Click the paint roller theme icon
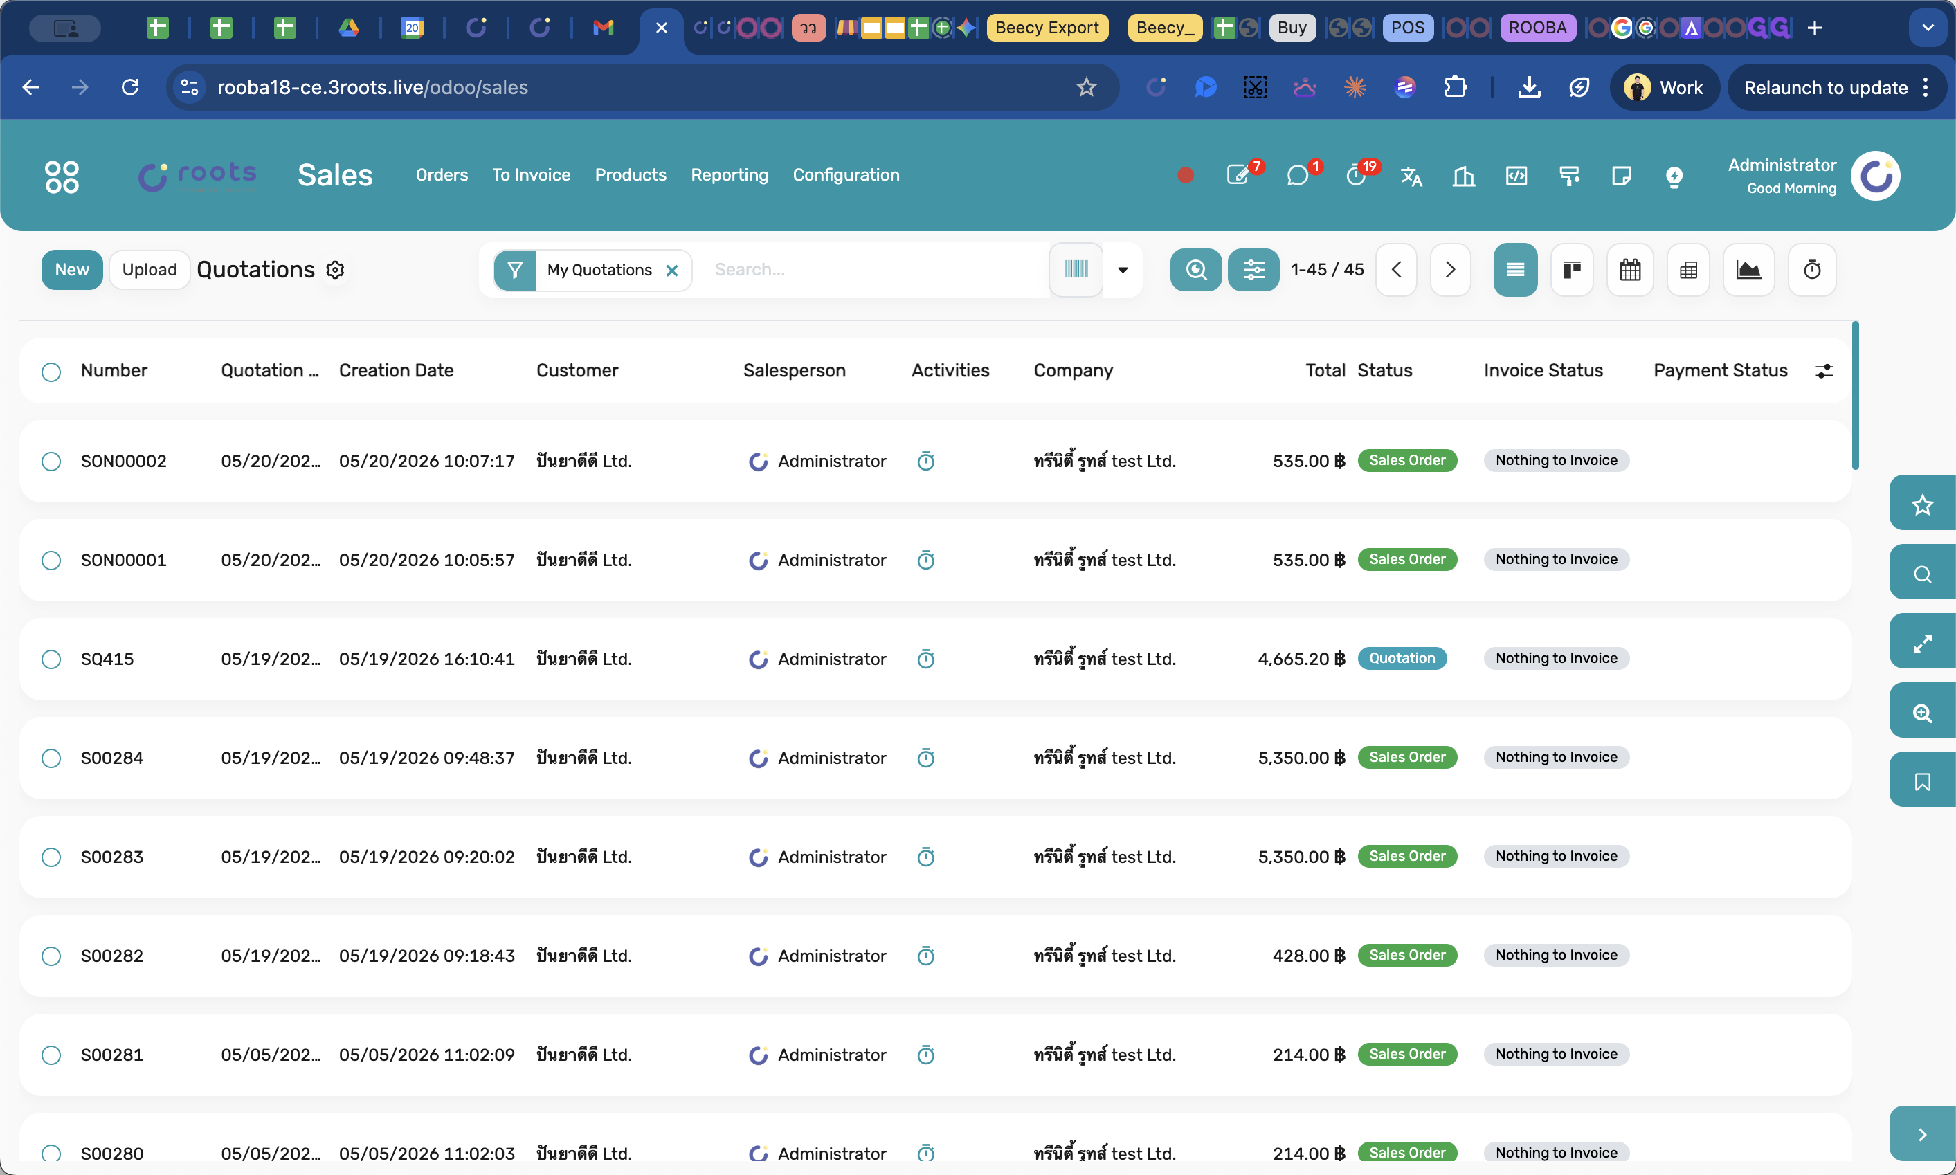 (1569, 176)
